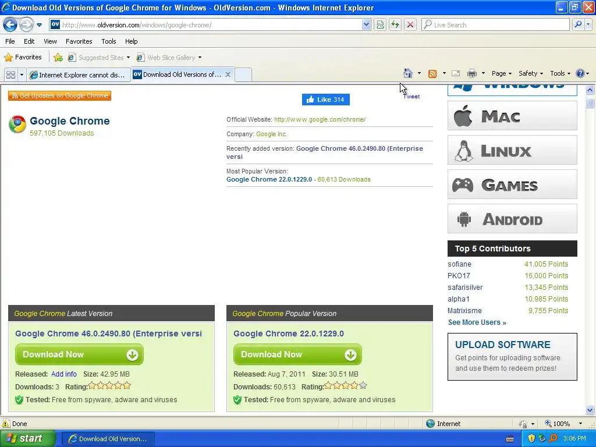Click the page scrollbar down arrow
The width and height of the screenshot is (596, 447).
590,410
